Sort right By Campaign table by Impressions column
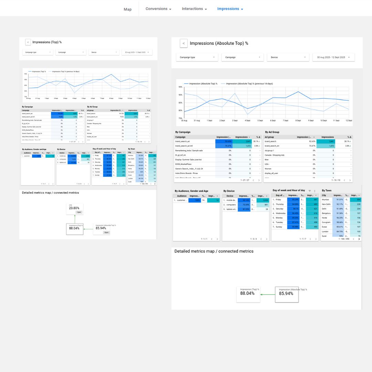 [242, 137]
